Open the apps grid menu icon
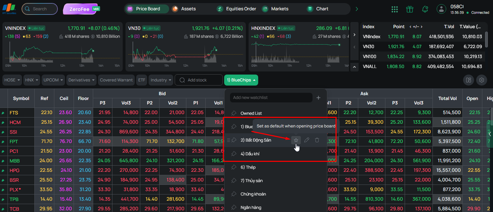Screen dimensions: 493x212 395,9
